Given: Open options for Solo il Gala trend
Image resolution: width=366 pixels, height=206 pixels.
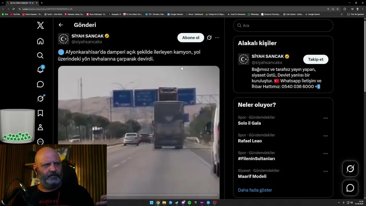Looking at the screenshot, I should point(325,118).
